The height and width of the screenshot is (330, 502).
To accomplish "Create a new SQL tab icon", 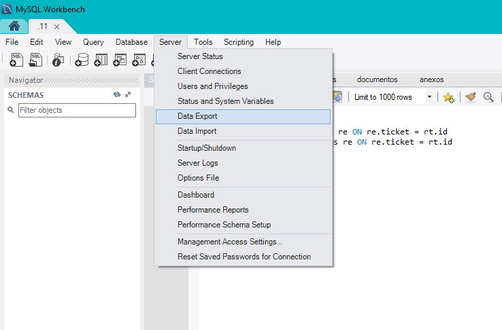I will (16, 60).
